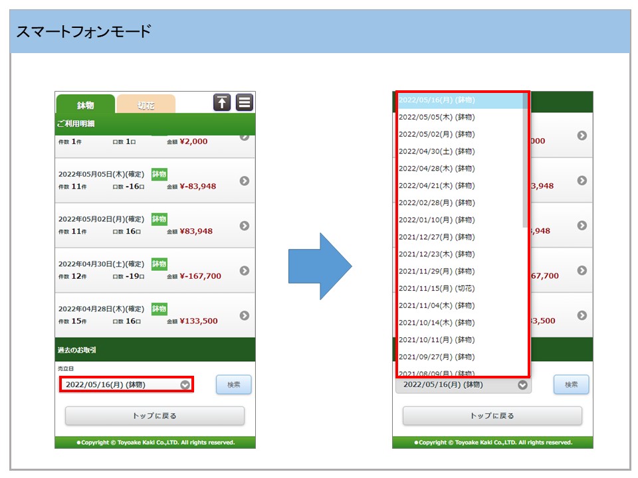Click トップに戻る button on right screen

492,416
